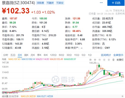The width and height of the screenshot is (125, 98).
Task: Click the vertical handle icon beside 前复权
Action: [113, 60]
